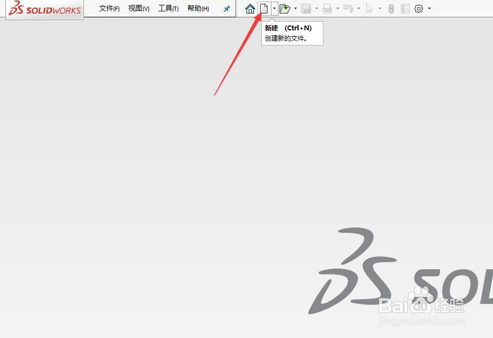Open the File Properties list icon
The height and width of the screenshot is (338, 493).
pos(405,9)
